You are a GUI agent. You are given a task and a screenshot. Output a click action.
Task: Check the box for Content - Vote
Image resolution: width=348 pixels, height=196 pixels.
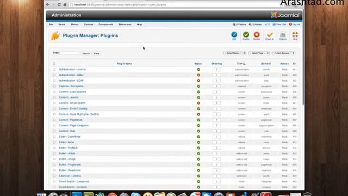coord(54,131)
